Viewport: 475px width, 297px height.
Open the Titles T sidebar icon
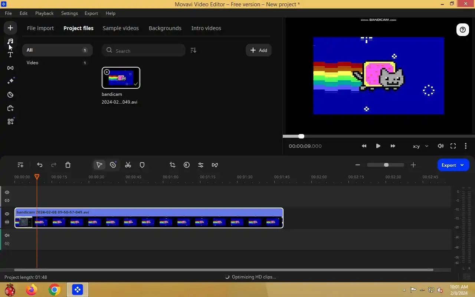tap(10, 55)
